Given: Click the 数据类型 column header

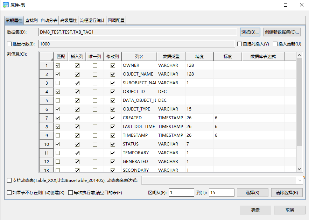Looking at the screenshot, I should coord(171,57).
